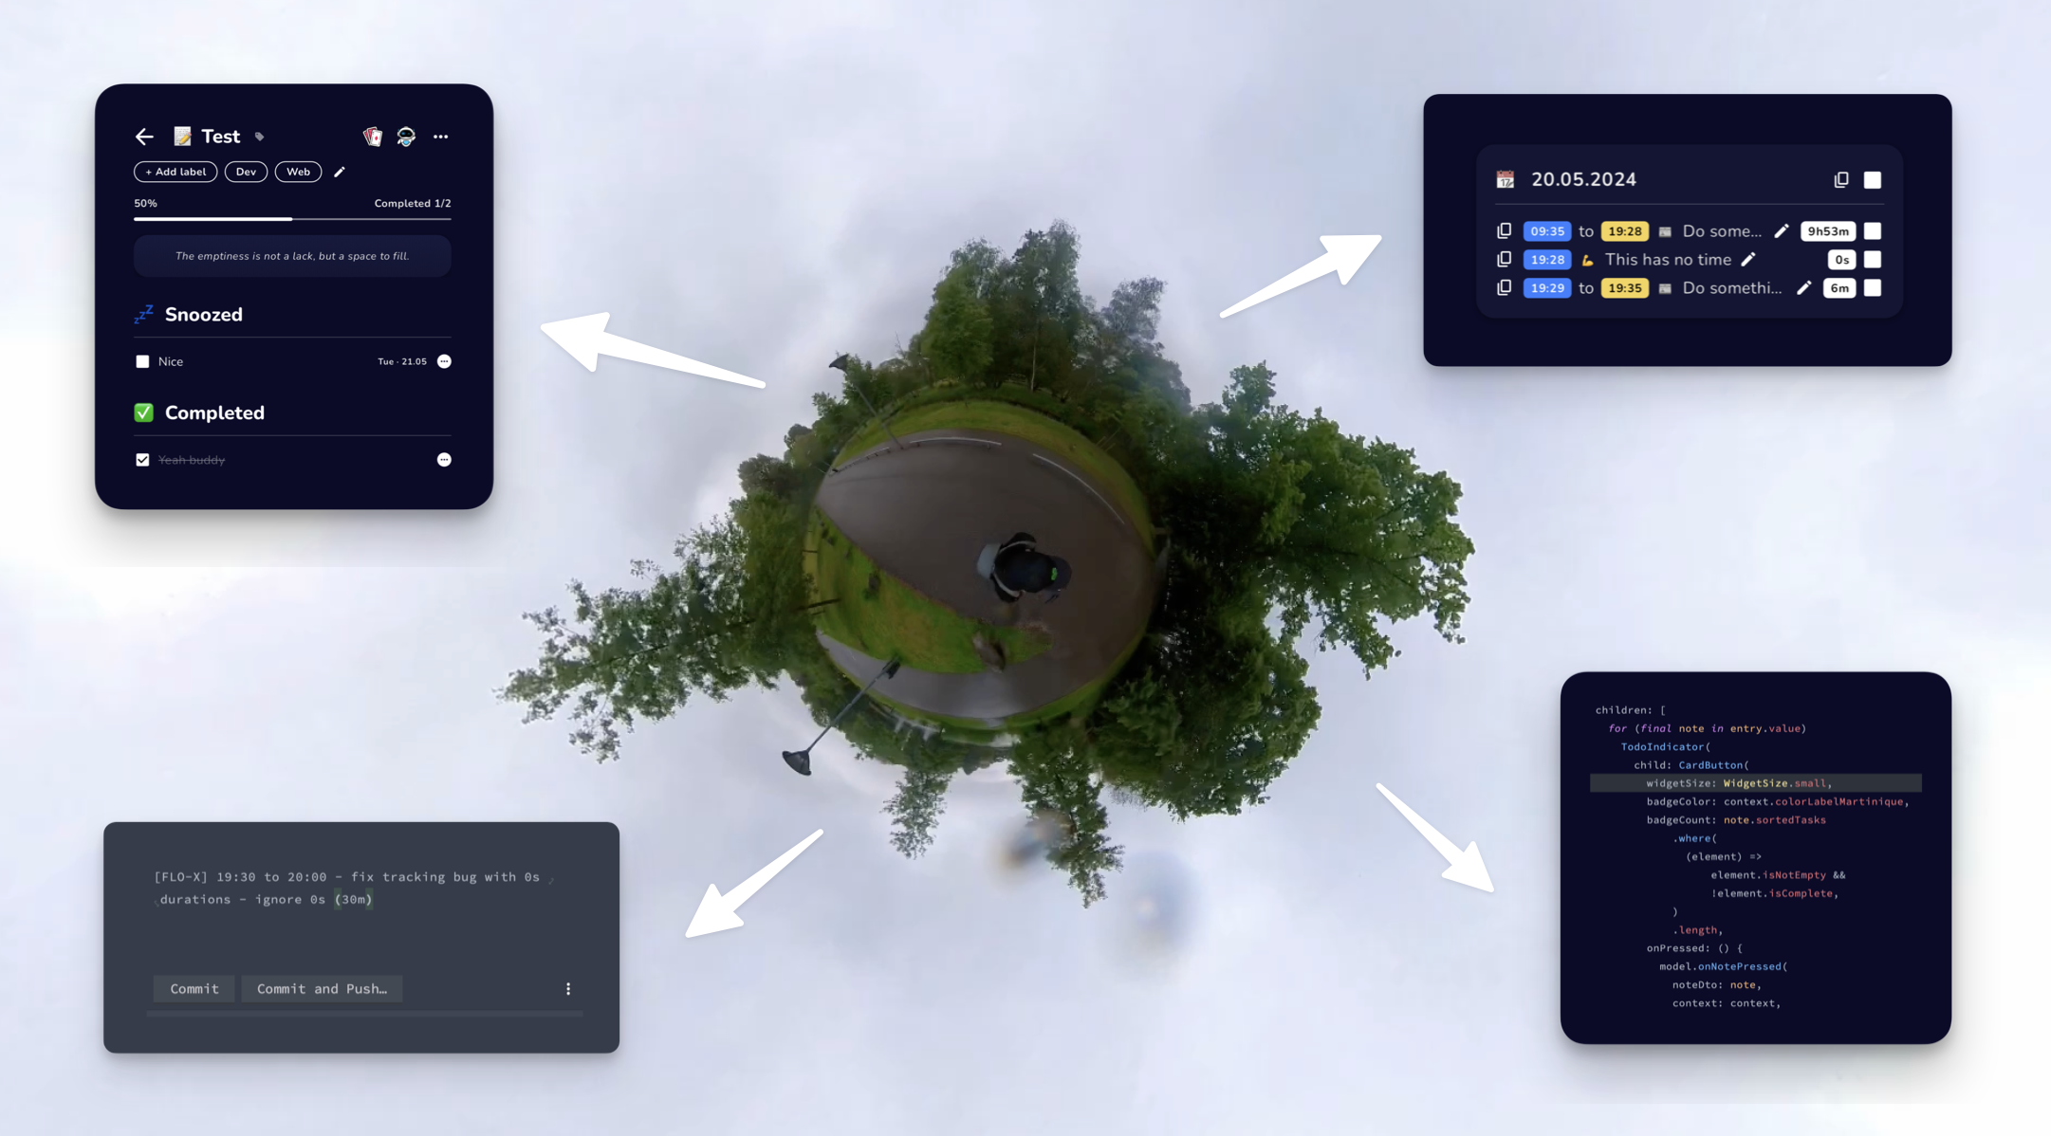Expand the Web label on Test panel

(x=298, y=171)
